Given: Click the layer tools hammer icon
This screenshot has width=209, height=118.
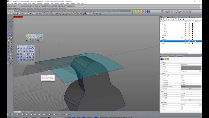Looking at the screenshot, I should point(181,19).
